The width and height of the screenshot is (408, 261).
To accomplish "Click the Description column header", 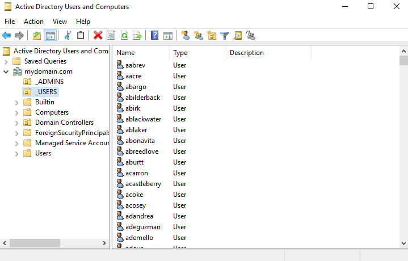I will point(269,53).
